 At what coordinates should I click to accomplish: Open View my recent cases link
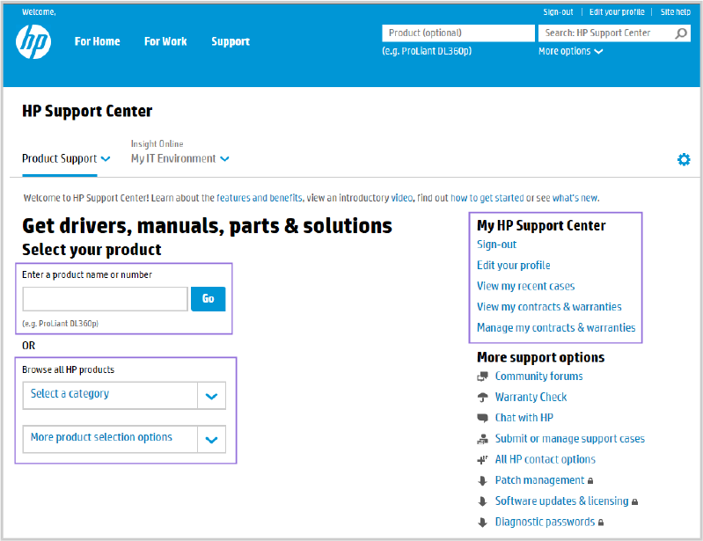(525, 286)
